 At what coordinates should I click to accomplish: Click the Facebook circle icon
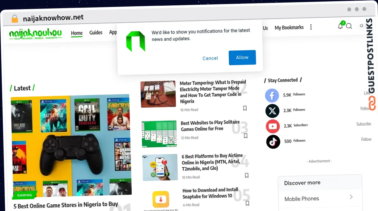(x=272, y=95)
